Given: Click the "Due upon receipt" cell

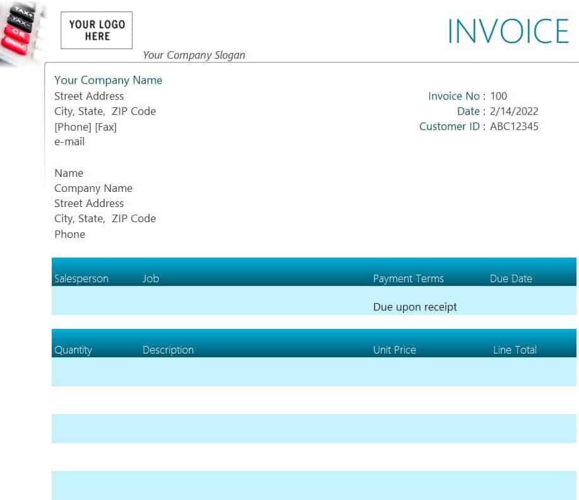Looking at the screenshot, I should (x=415, y=307).
